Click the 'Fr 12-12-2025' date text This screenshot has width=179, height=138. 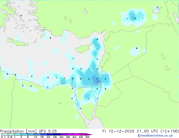pos(118,131)
